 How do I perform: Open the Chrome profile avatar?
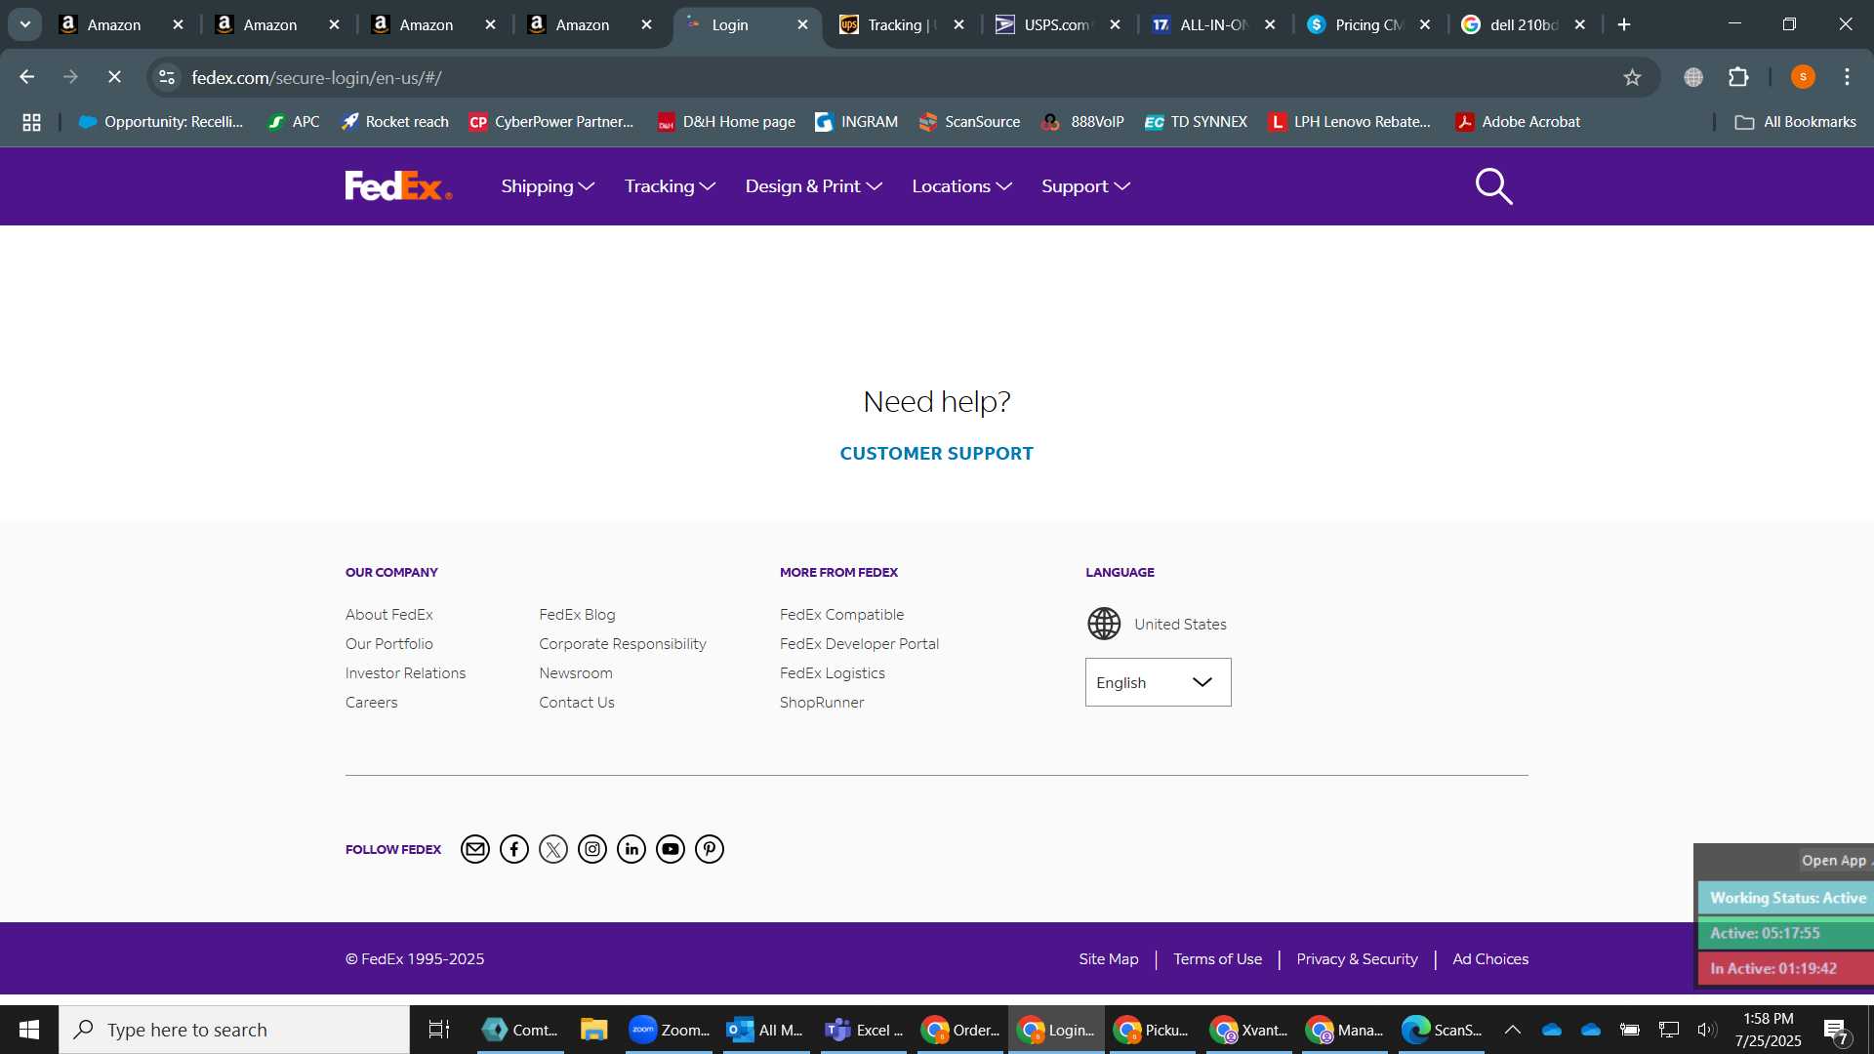pyautogui.click(x=1803, y=77)
